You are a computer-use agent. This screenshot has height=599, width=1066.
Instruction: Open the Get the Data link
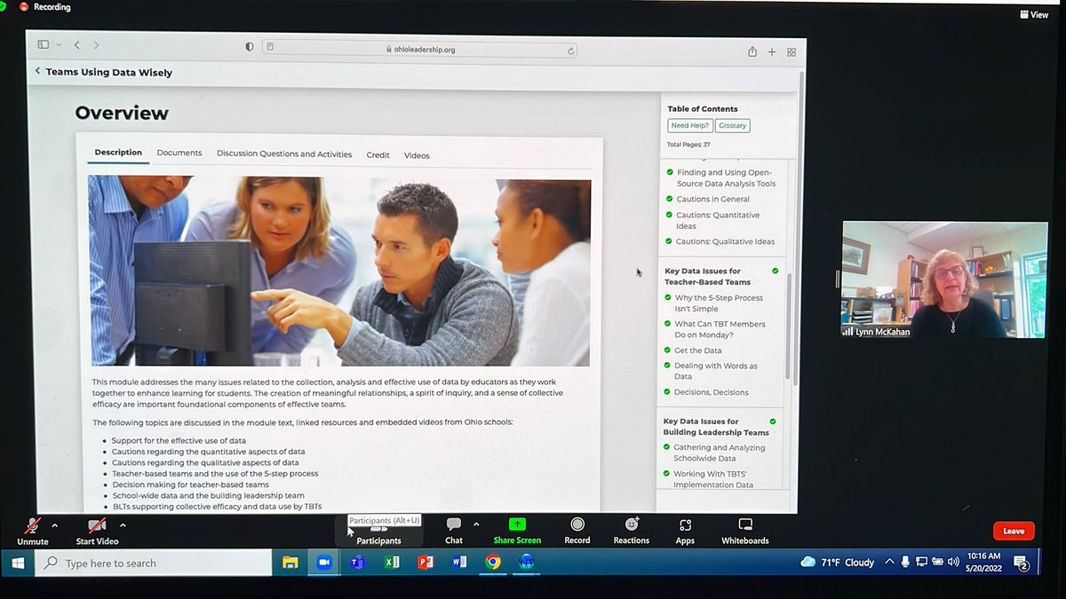(x=698, y=351)
